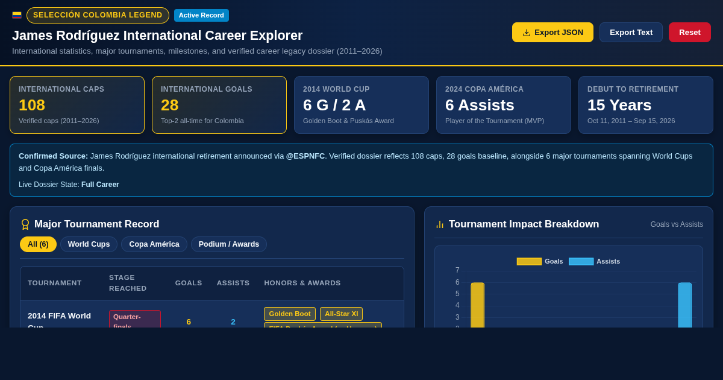Click the 2014 FIFA World Cup row
The width and height of the screenshot is (723, 380).
tap(212, 314)
